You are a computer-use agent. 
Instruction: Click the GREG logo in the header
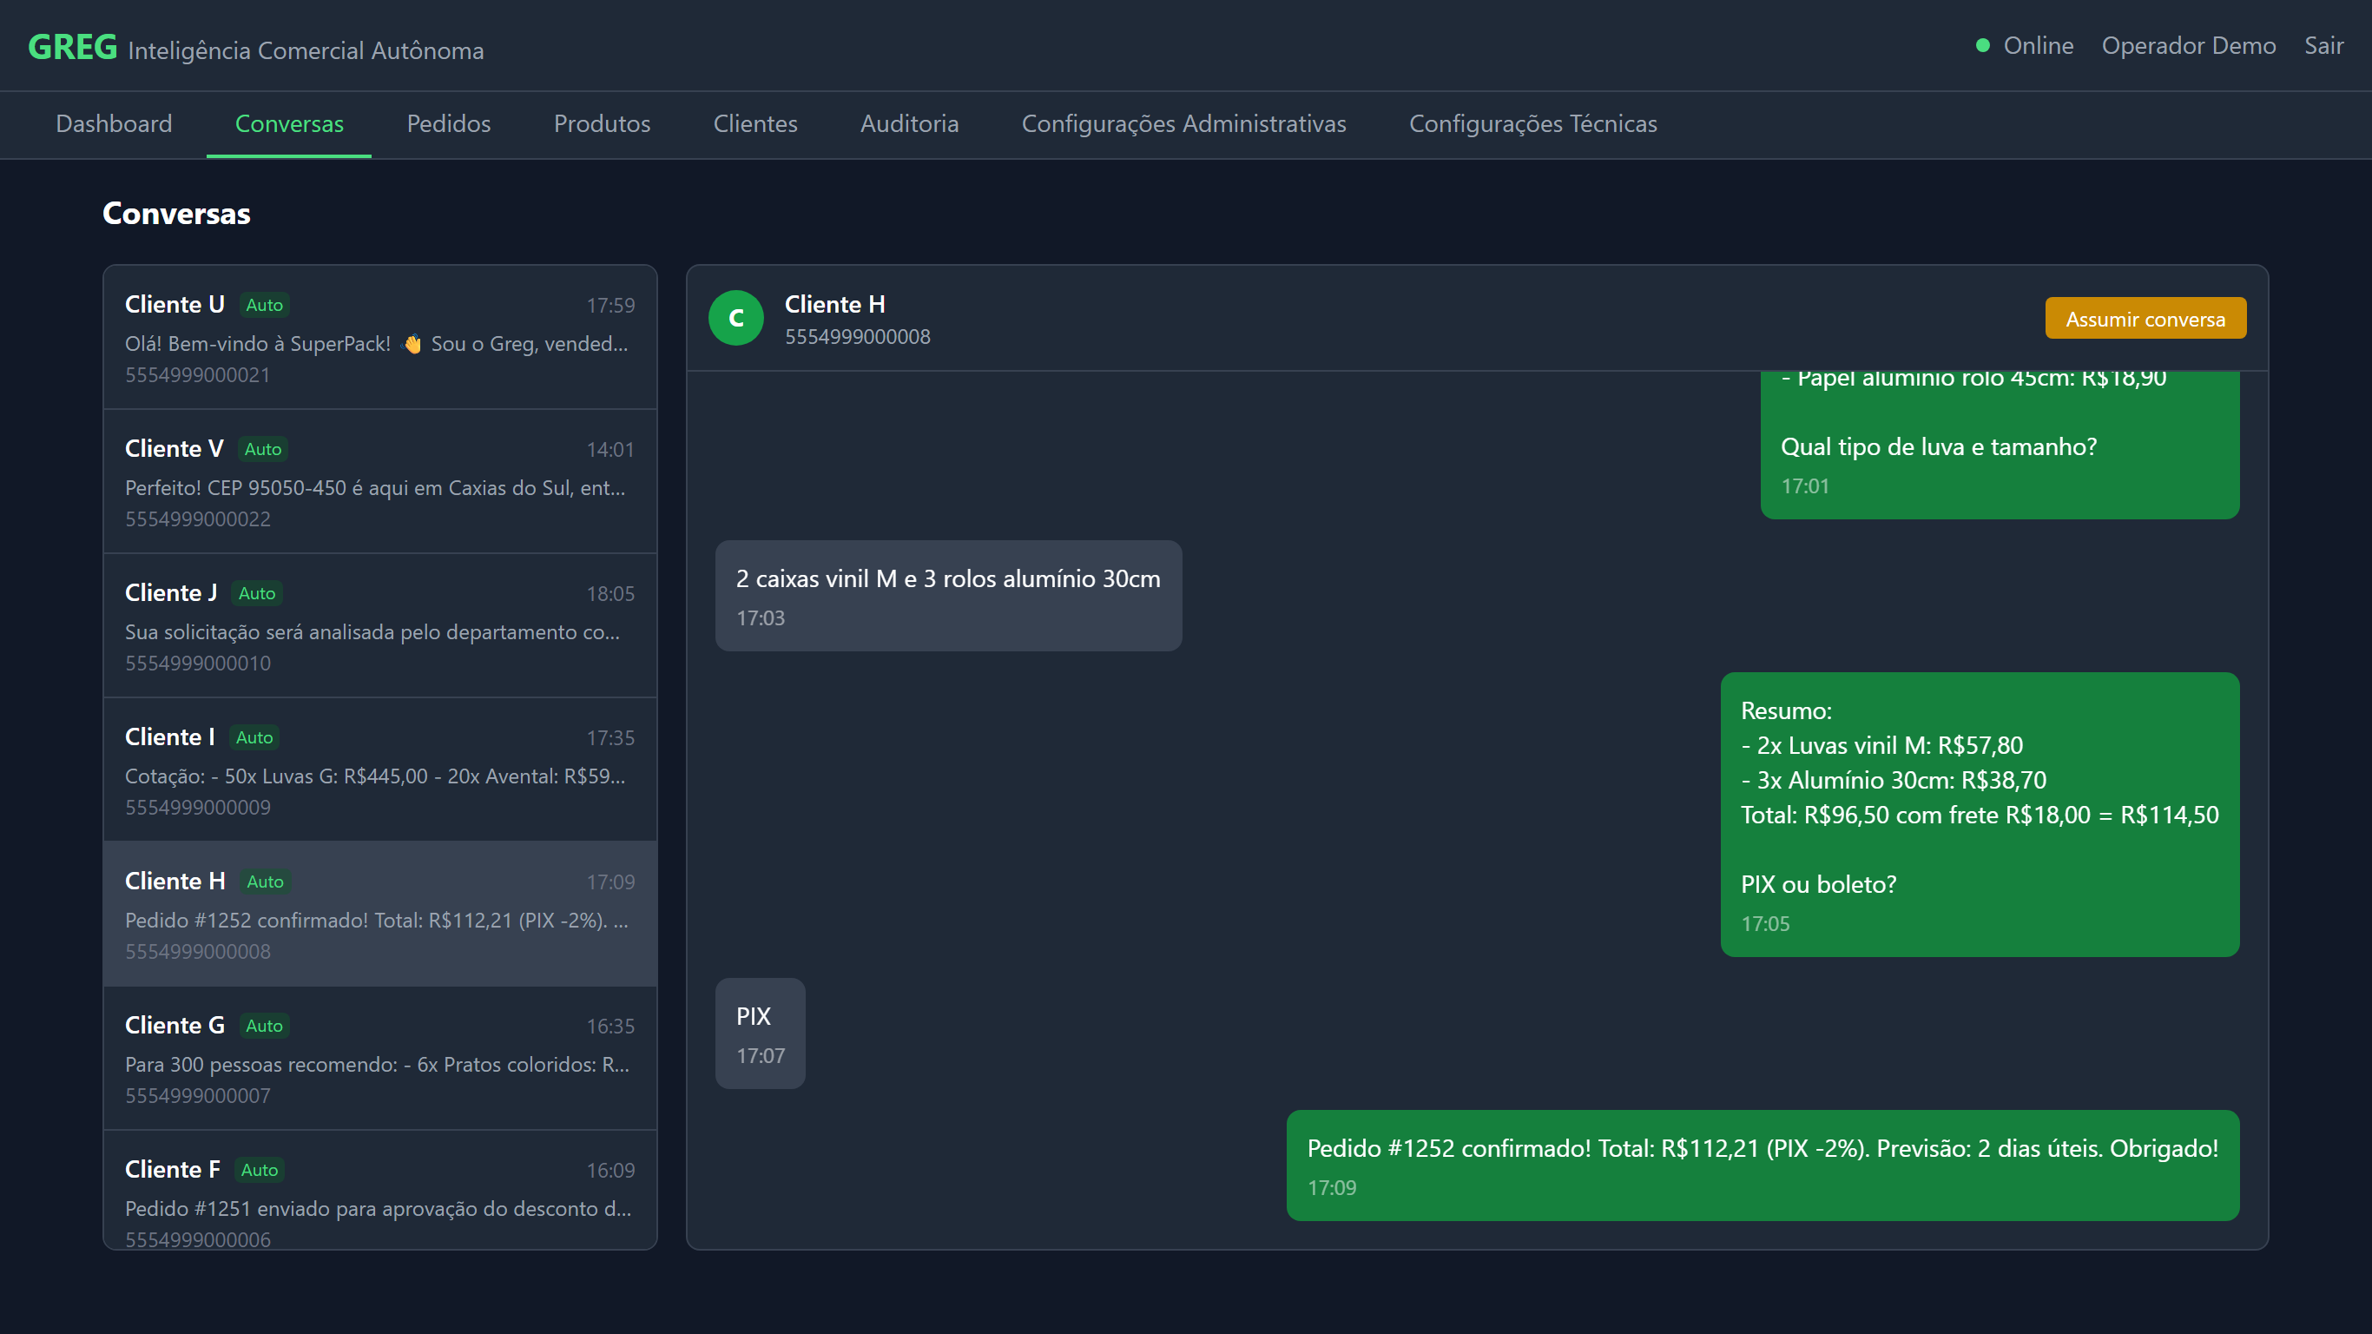click(x=73, y=47)
